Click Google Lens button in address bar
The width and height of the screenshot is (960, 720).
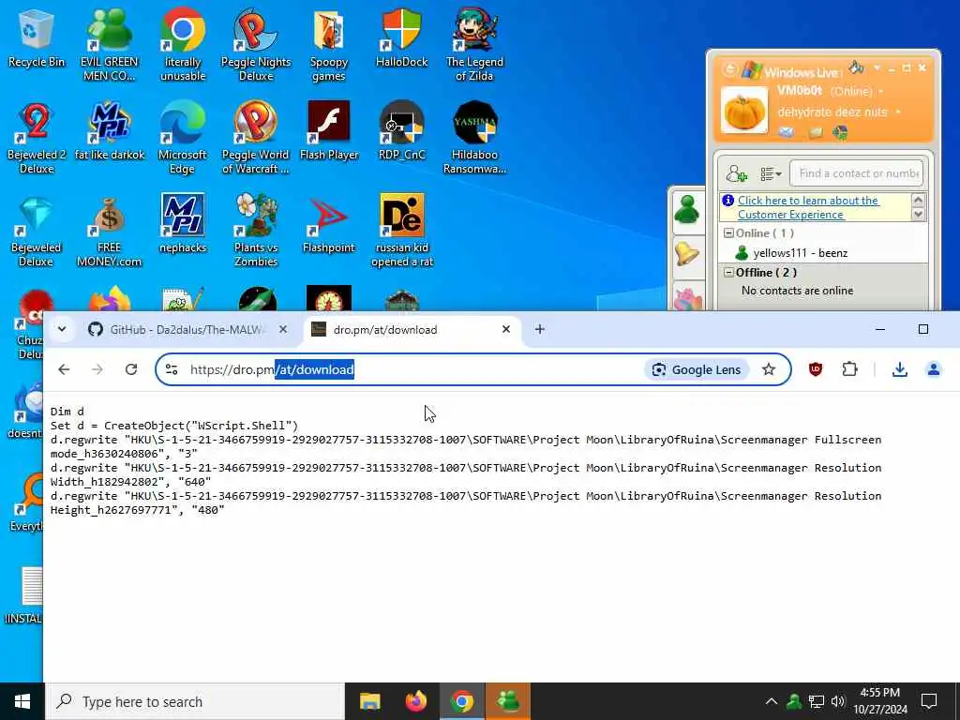pyautogui.click(x=697, y=369)
